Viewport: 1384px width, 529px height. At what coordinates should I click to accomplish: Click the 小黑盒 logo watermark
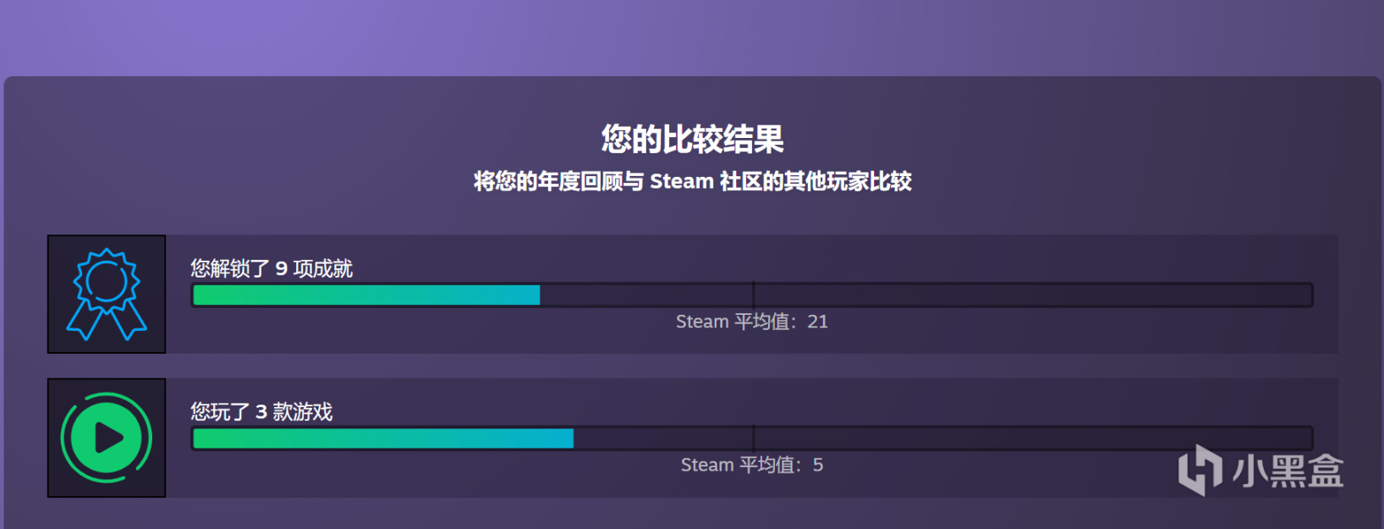coord(1260,470)
